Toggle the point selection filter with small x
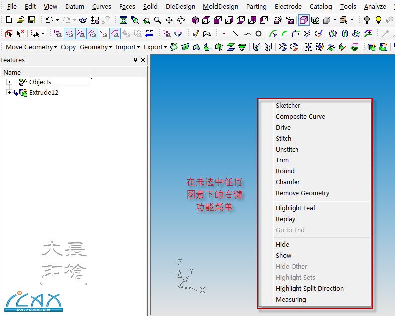Viewport: 395px width, 316px height. 103,33
